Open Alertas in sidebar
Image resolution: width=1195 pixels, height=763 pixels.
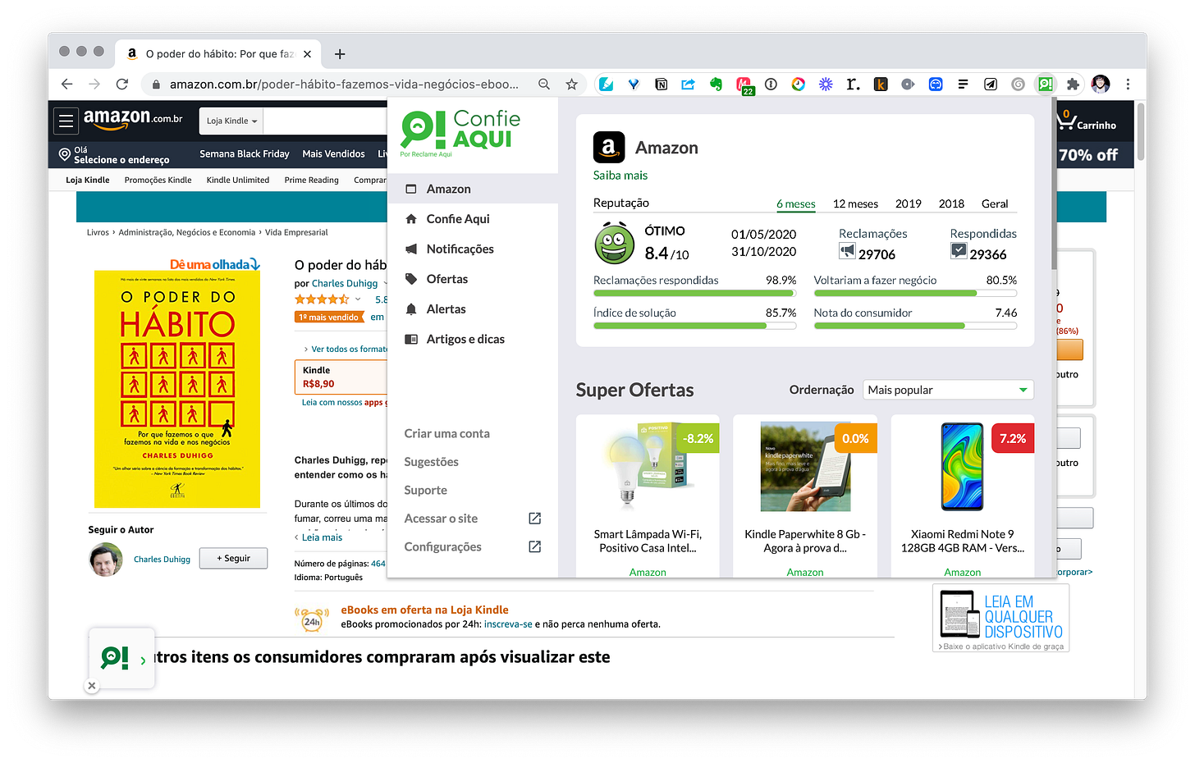[x=473, y=309]
